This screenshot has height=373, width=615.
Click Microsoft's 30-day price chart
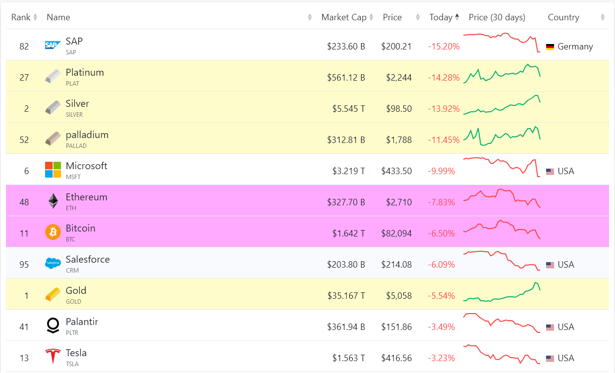point(502,167)
